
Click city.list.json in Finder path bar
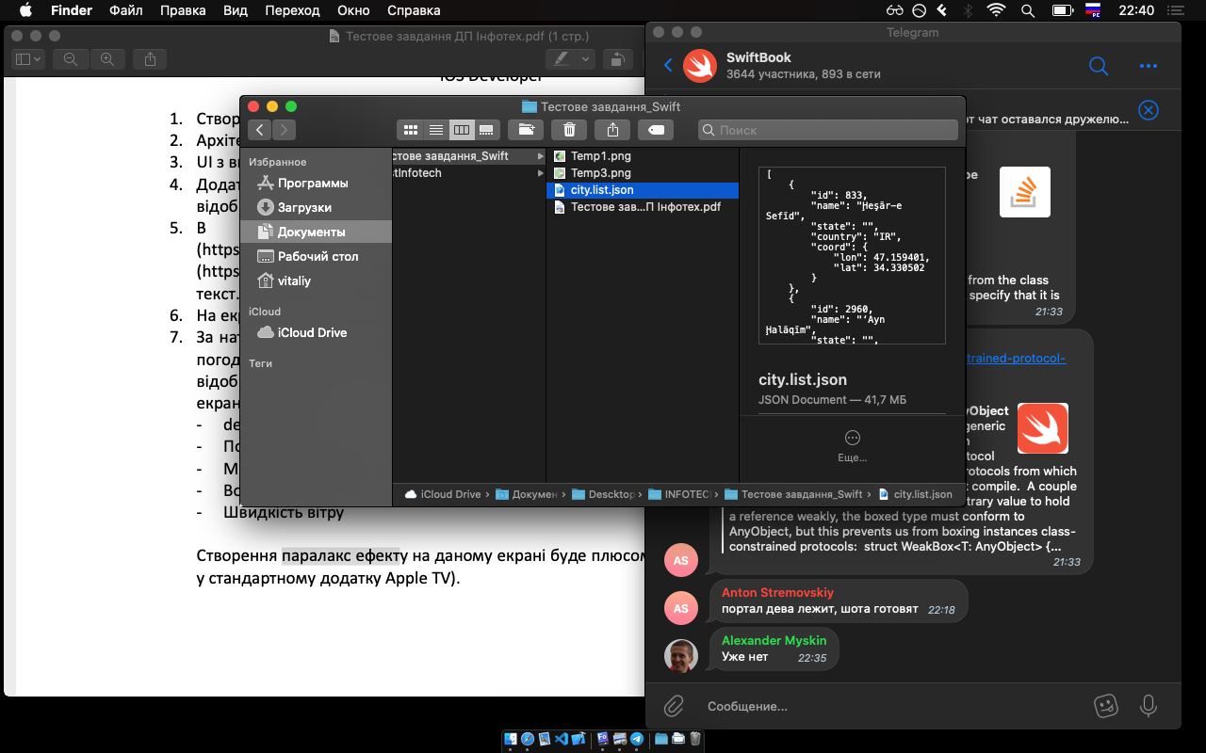tap(915, 494)
